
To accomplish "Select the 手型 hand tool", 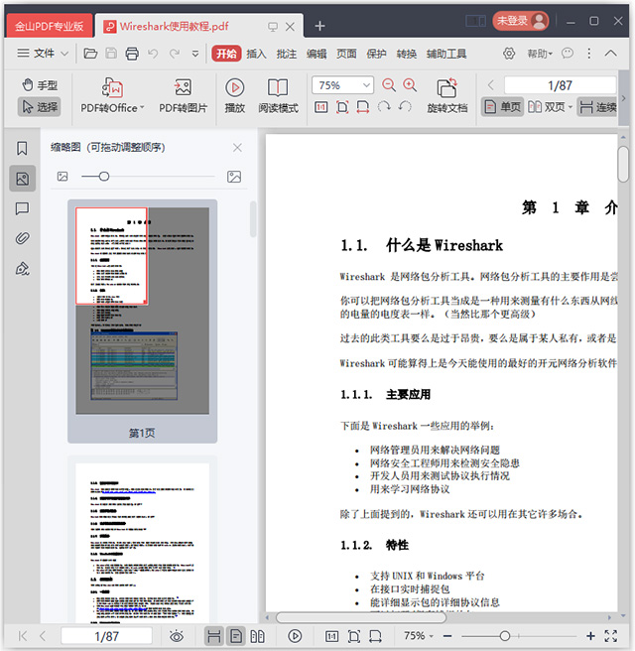I will tap(40, 85).
